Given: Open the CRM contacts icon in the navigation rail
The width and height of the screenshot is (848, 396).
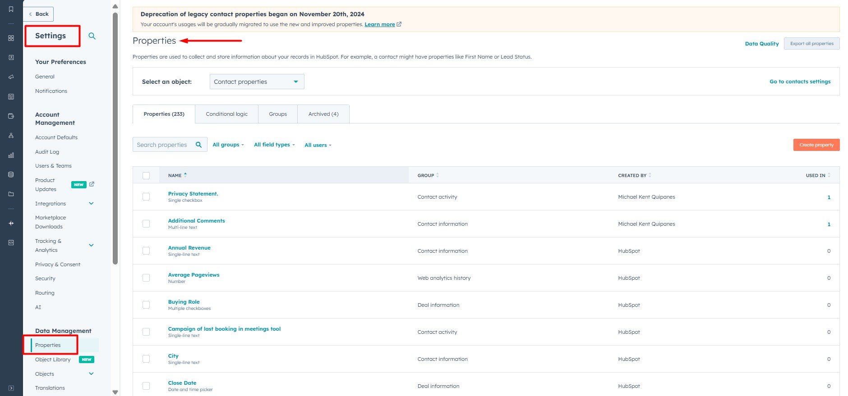Looking at the screenshot, I should (x=11, y=58).
